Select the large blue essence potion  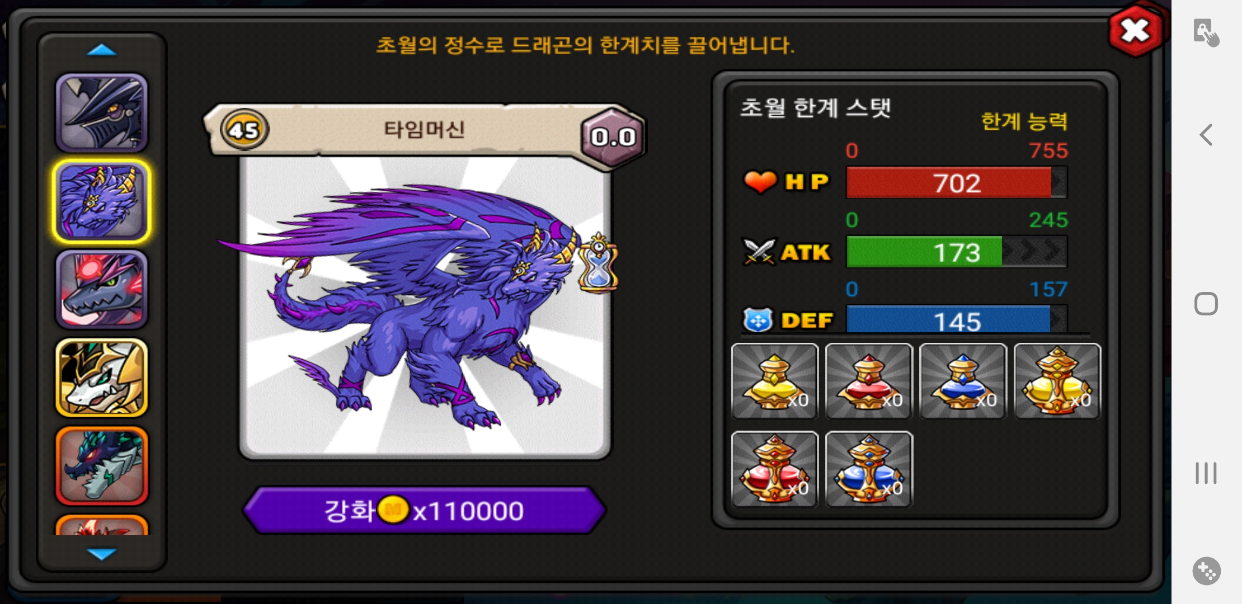point(869,469)
